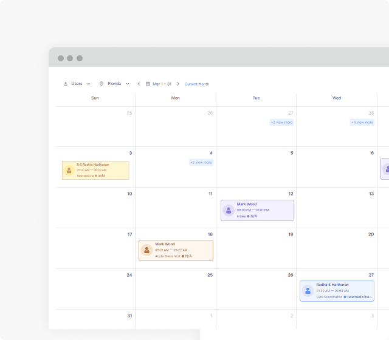Viewport: 389px width, 340px height.
Task: Click the calendar icon beside Mar 1 – 31
Action: point(148,84)
